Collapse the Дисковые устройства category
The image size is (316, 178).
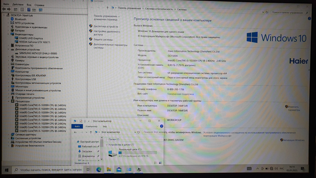pyautogui.click(x=9, y=49)
